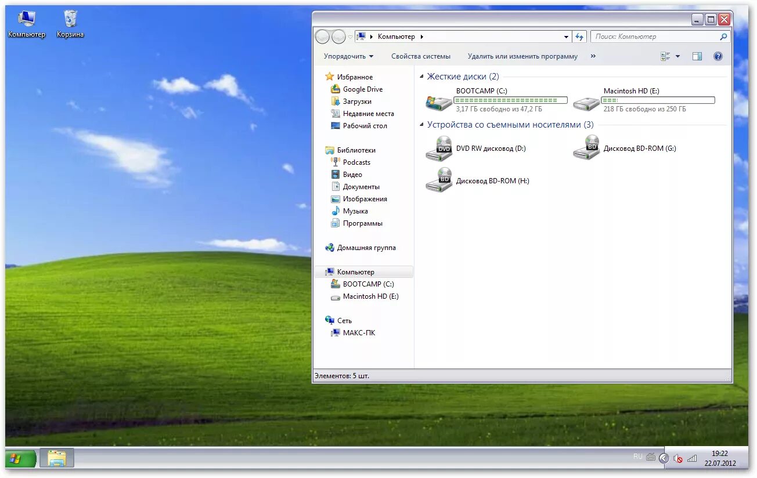Open Загрузки folder in favorites

[x=351, y=102]
